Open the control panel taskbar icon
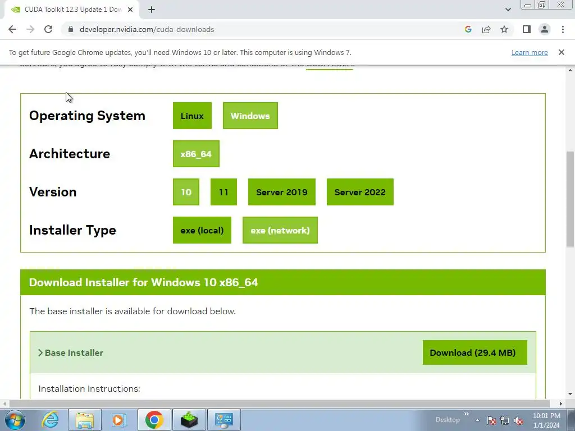Screen dimensions: 575x431 tap(224, 420)
